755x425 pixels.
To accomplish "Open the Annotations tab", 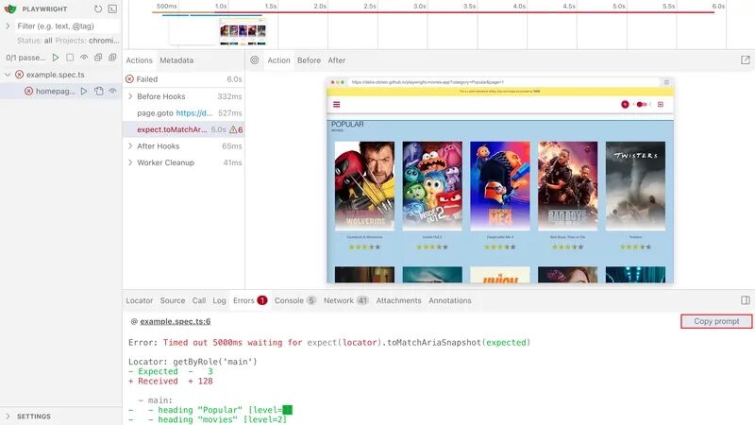I will pos(450,300).
